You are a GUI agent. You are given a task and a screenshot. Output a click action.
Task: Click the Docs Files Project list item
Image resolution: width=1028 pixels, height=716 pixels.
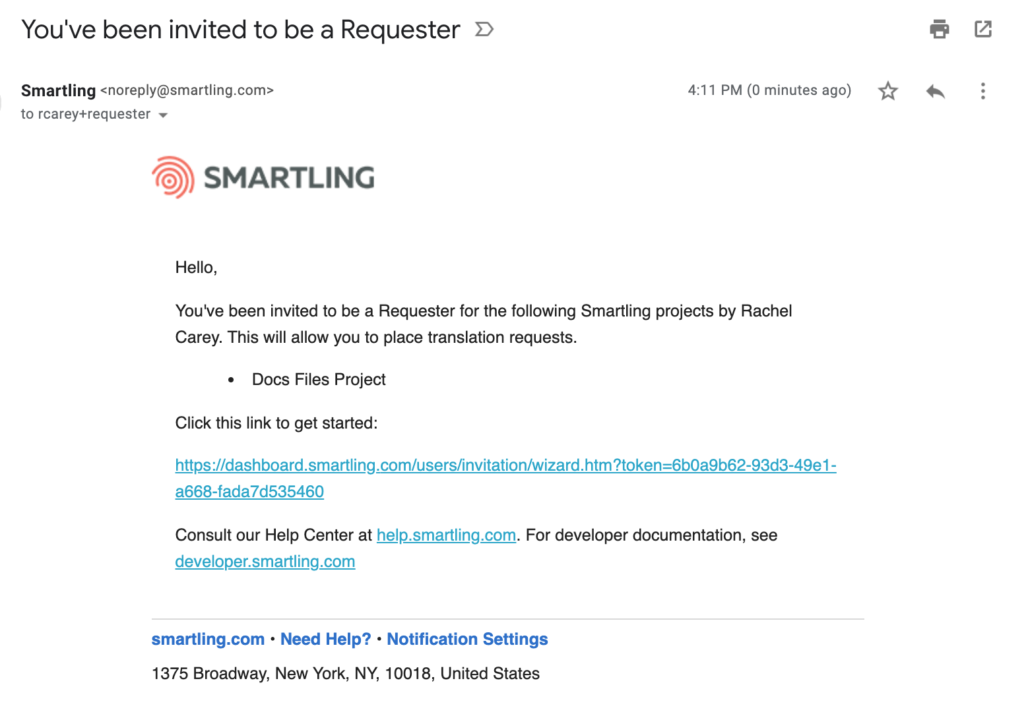(319, 380)
